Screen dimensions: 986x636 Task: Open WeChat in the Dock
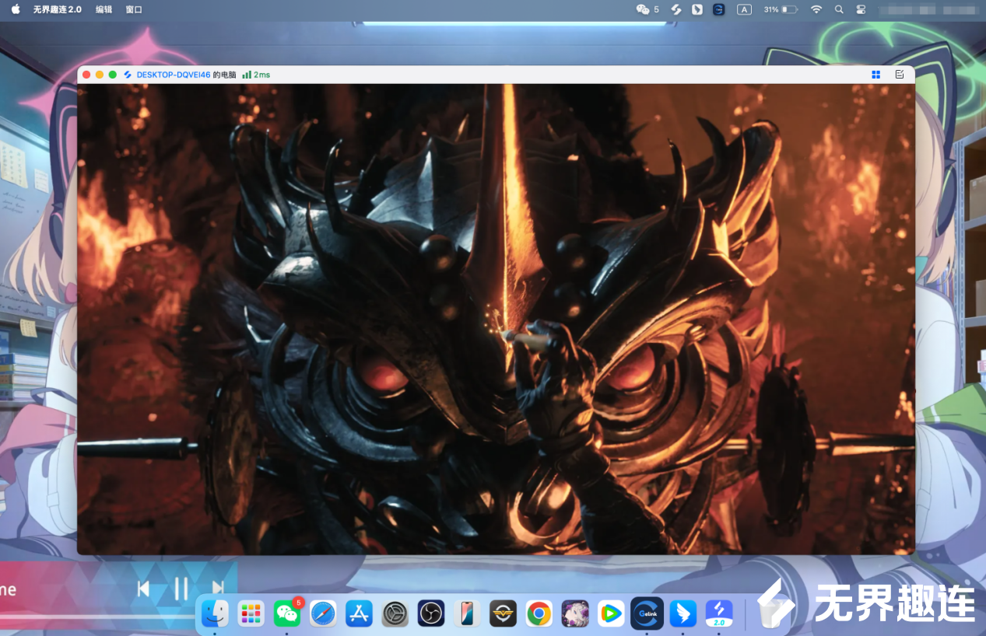click(287, 613)
